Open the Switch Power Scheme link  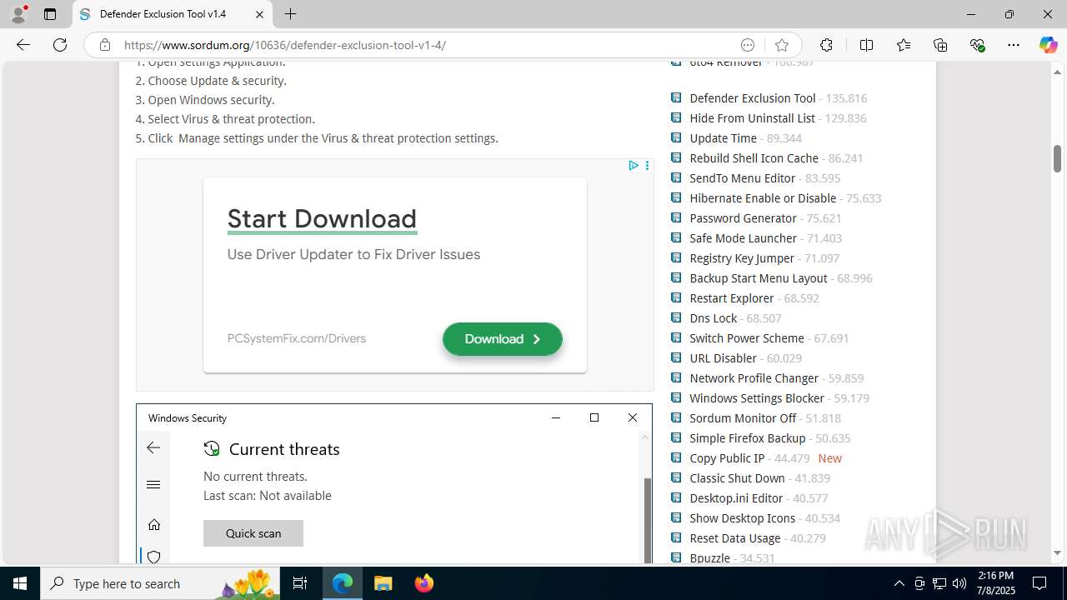(x=747, y=338)
